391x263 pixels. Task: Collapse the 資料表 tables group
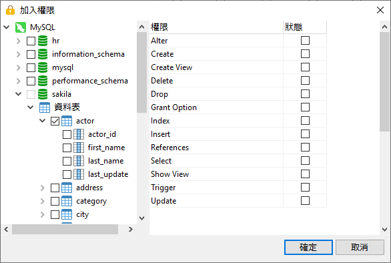point(31,107)
